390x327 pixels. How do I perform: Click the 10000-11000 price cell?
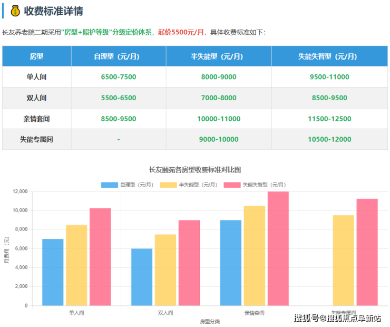coord(219,119)
